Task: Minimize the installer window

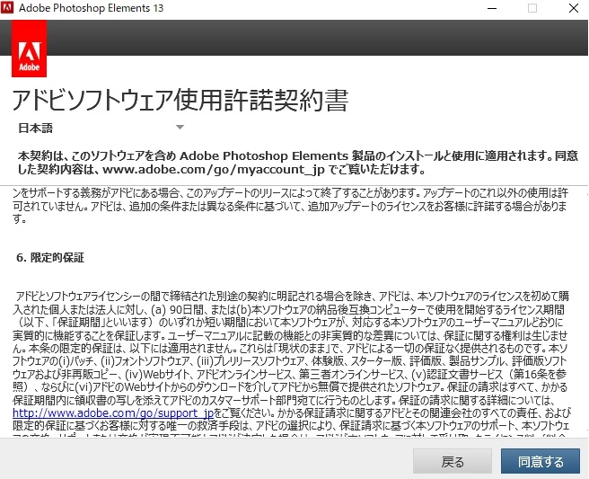Action: 492,8
